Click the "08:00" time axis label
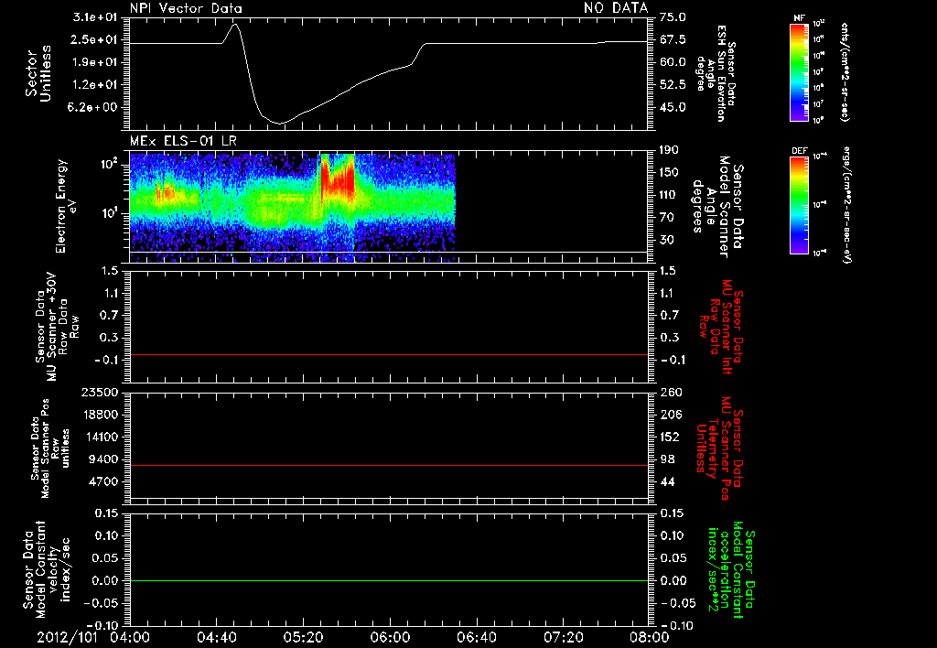The width and height of the screenshot is (937, 648). point(651,637)
